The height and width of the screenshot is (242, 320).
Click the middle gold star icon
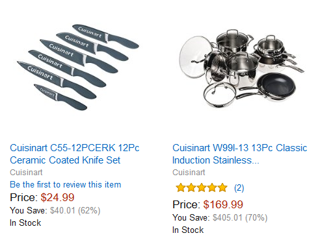(x=202, y=188)
